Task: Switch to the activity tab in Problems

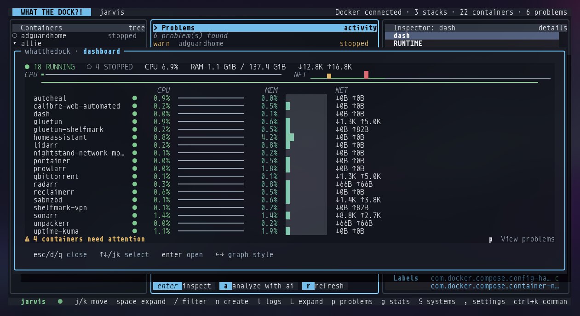Action: tap(360, 28)
